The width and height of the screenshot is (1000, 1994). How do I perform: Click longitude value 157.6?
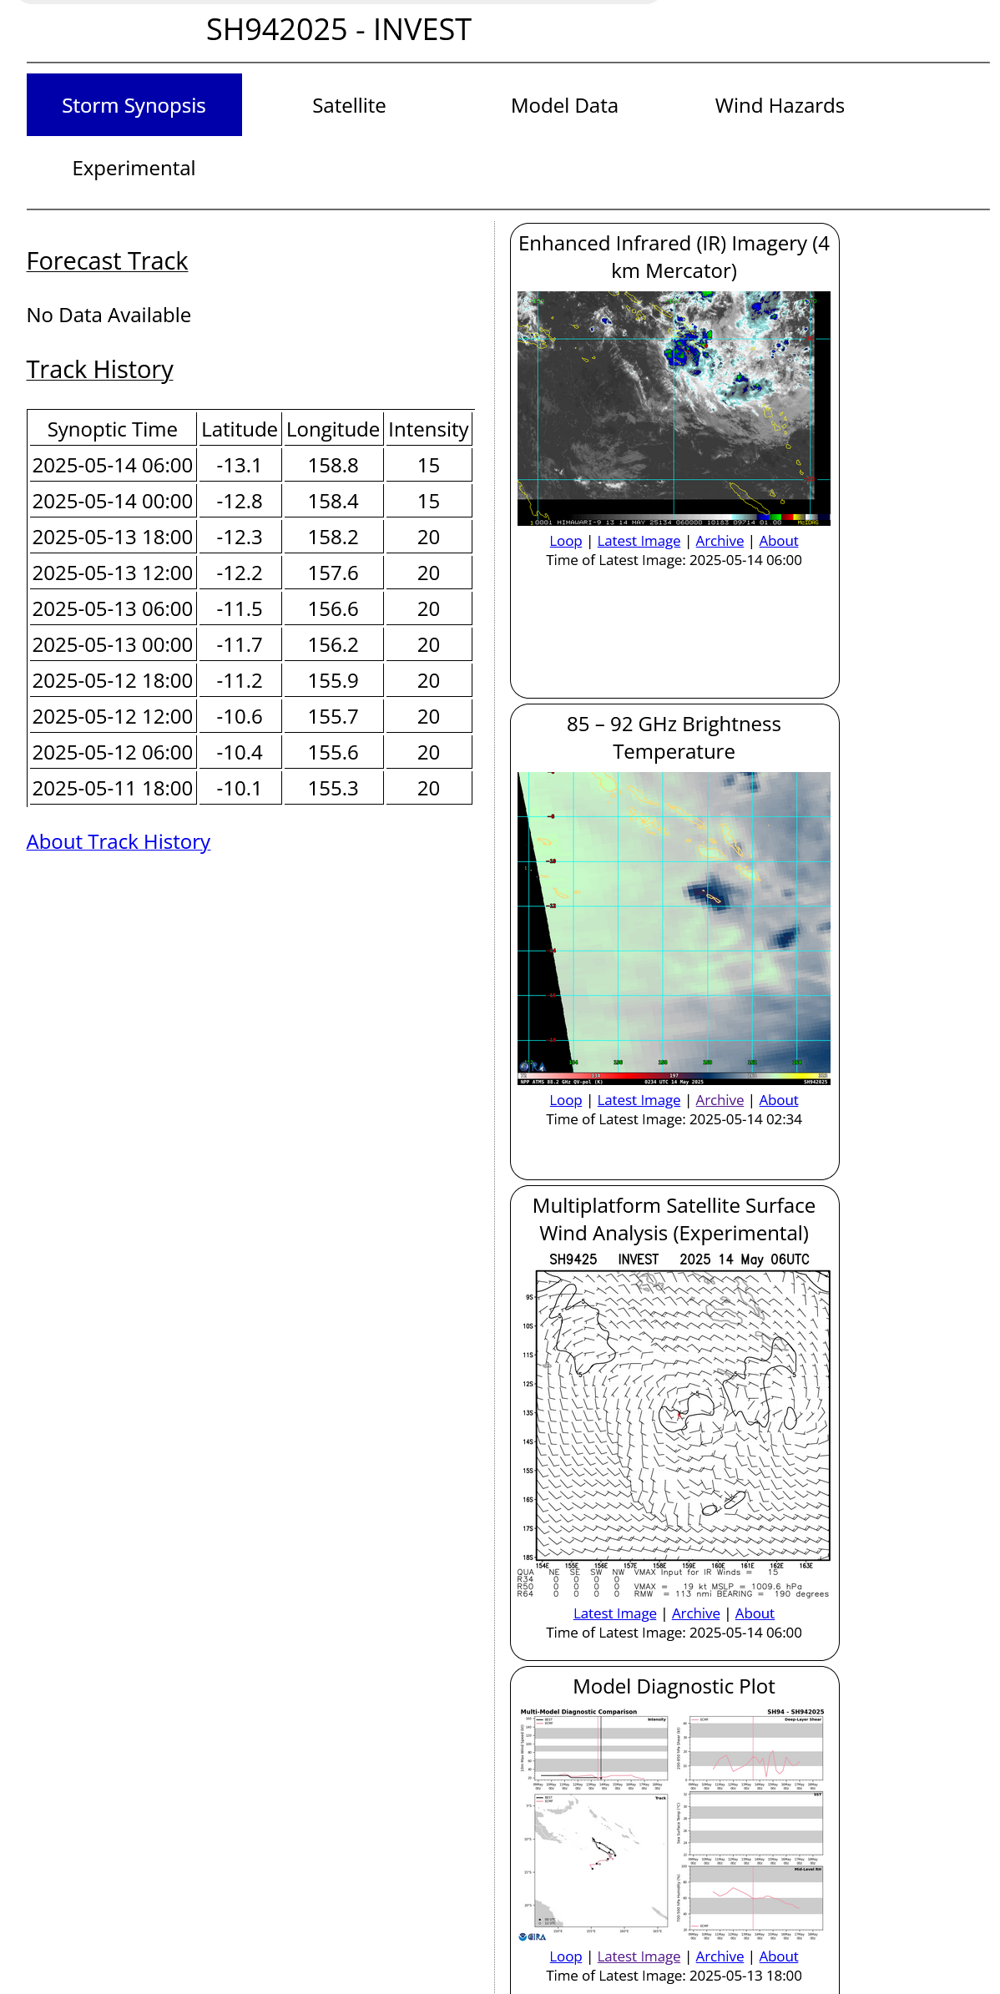(x=333, y=573)
